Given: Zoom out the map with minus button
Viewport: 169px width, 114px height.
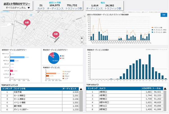Looking at the screenshot, I should point(82,42).
